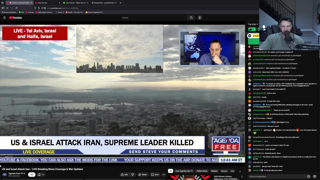The height and width of the screenshot is (180, 320).
Task: Save the video to a playlist
Action: [155, 174]
